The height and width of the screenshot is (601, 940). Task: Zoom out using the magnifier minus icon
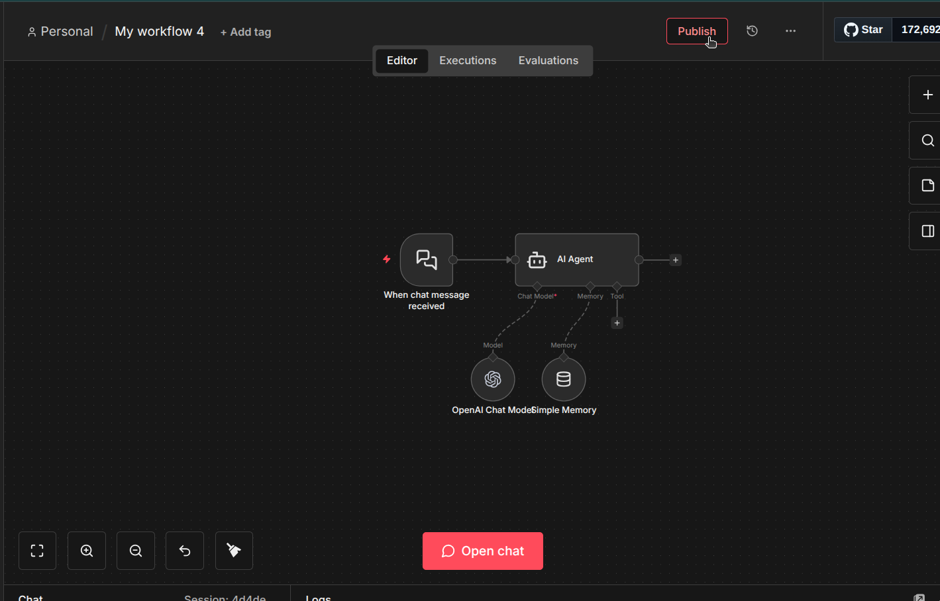(135, 551)
